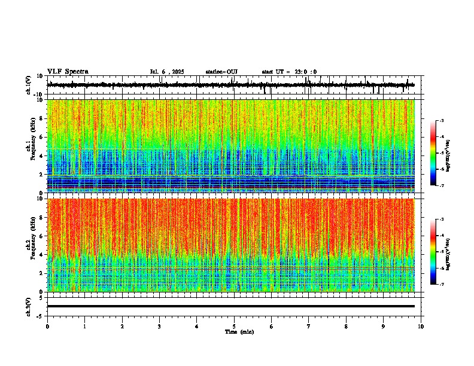Select the "Jul 6 , 2025" date text
This screenshot has width=474, height=366.
[167, 72]
